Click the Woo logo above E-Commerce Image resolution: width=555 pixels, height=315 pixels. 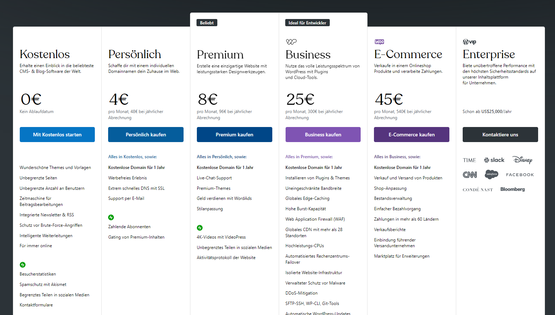click(x=379, y=42)
